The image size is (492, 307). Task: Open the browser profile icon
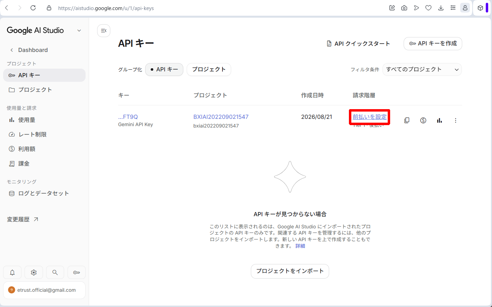tap(465, 8)
